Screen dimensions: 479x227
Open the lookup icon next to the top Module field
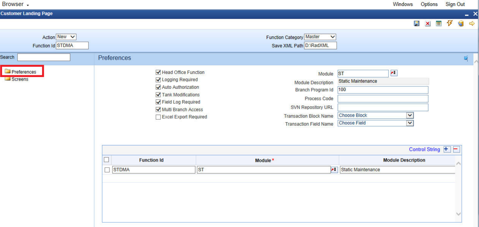(x=394, y=73)
